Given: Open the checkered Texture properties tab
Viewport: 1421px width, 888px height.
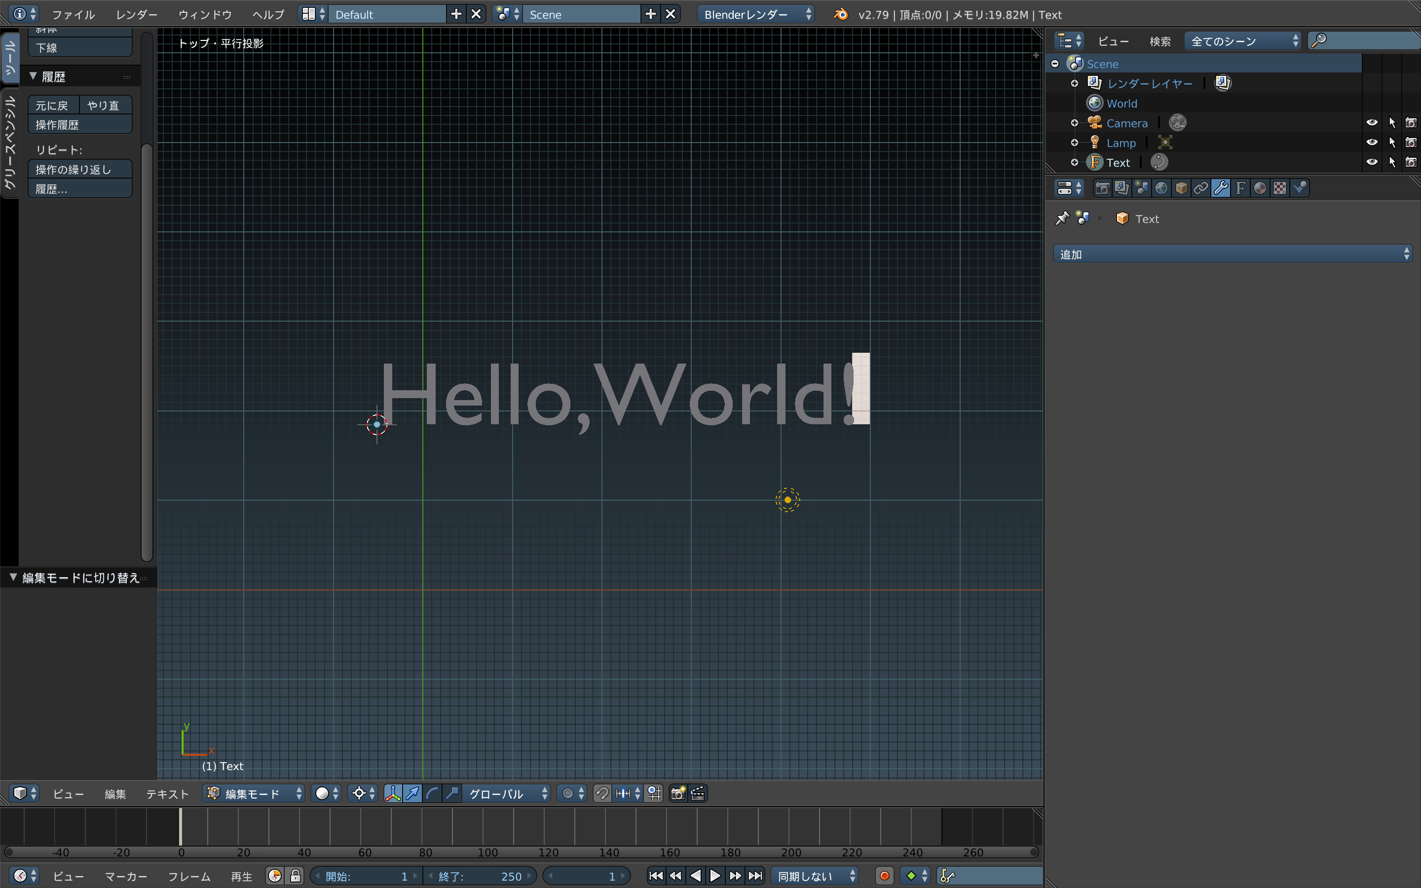Looking at the screenshot, I should [x=1280, y=188].
